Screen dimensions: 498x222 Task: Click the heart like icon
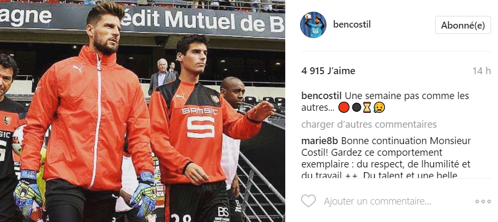click(x=309, y=201)
